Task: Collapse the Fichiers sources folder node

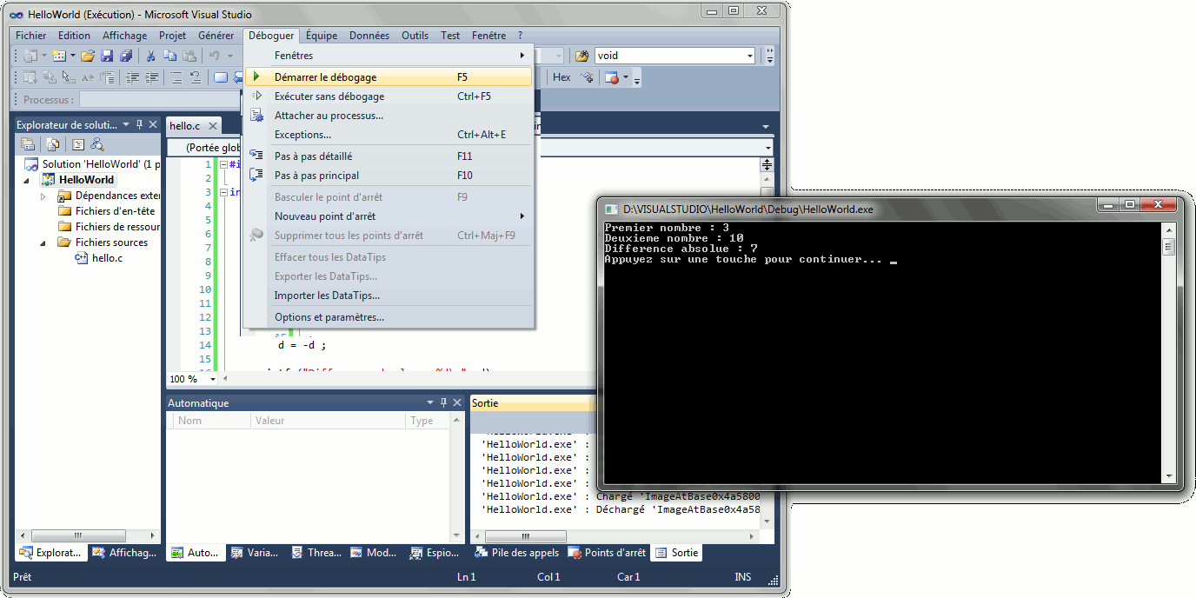Action: click(43, 243)
